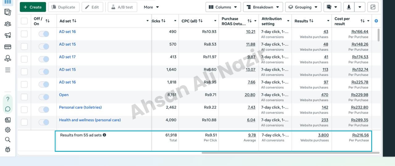This screenshot has width=395, height=166.
Task: Toggle off the Open ad set
Action: (x=44, y=97)
